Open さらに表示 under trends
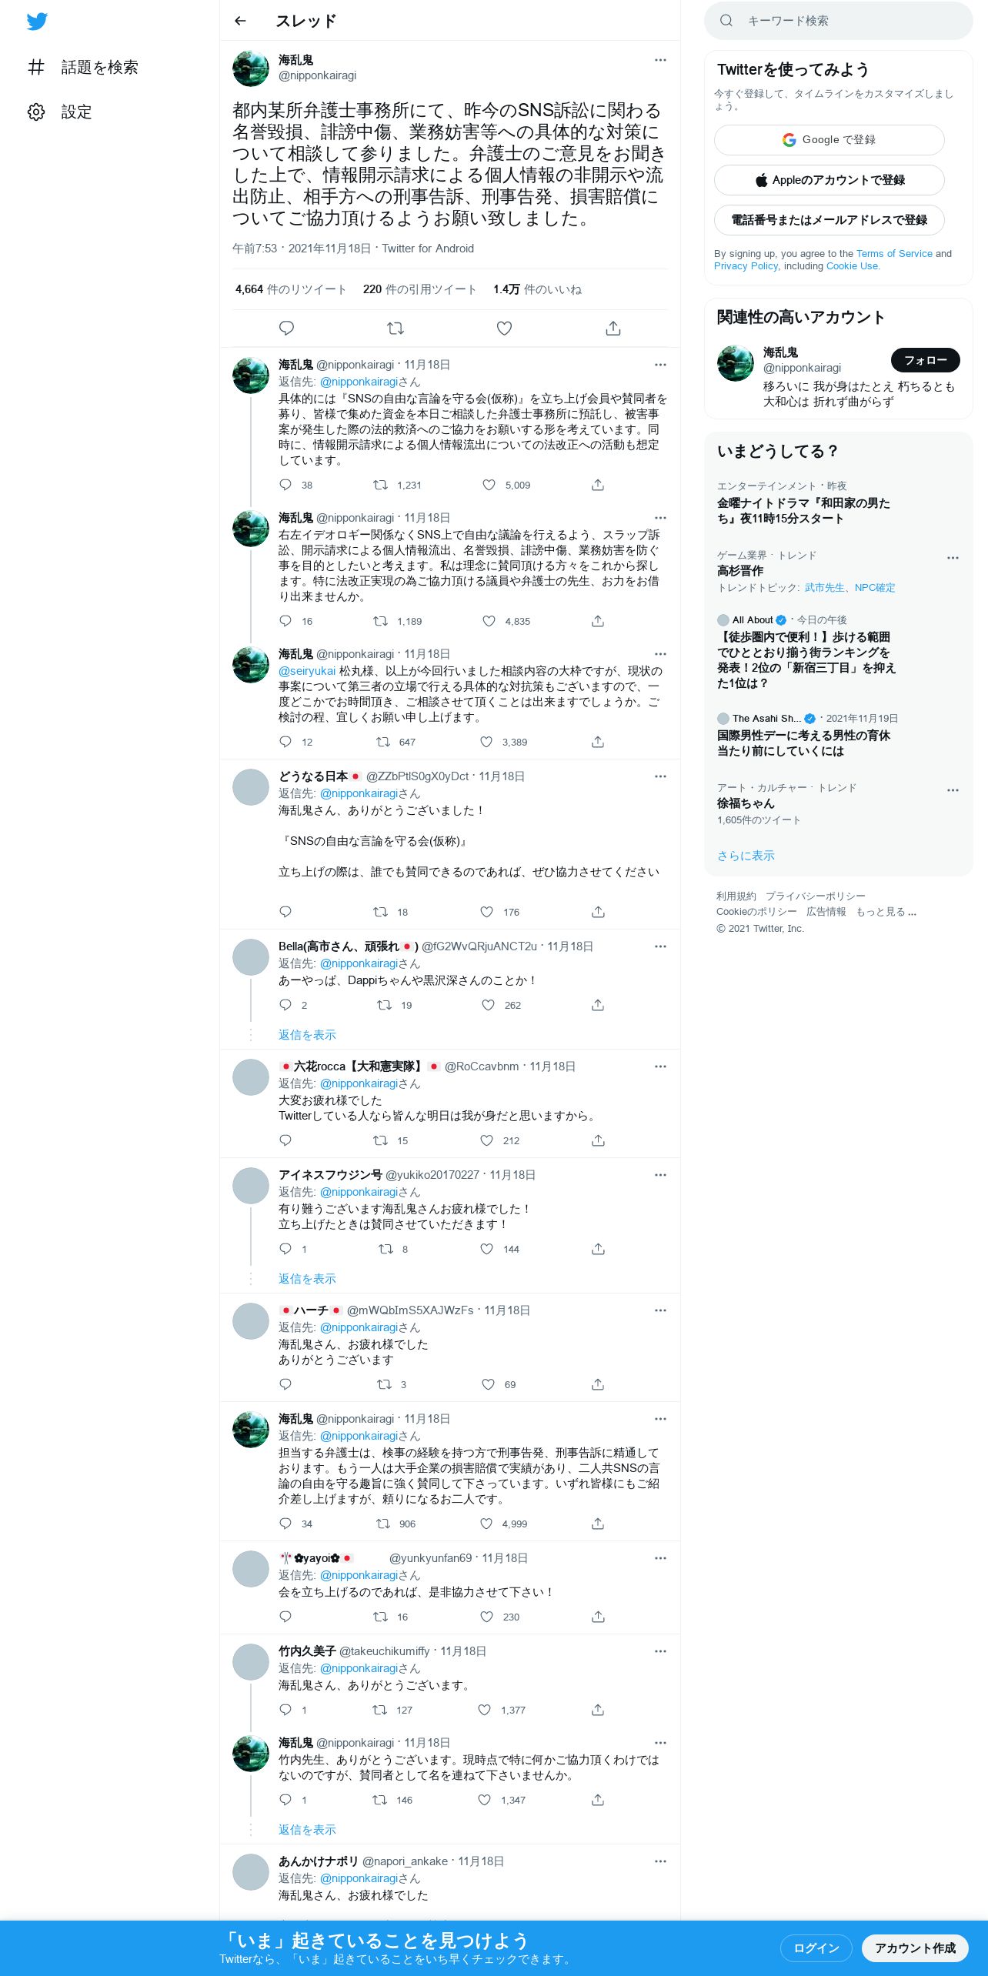Screen dimensions: 988x1976 click(746, 856)
